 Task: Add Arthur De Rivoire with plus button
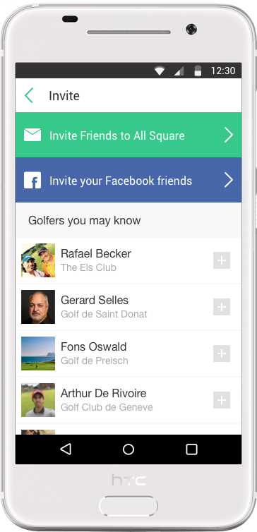click(222, 400)
